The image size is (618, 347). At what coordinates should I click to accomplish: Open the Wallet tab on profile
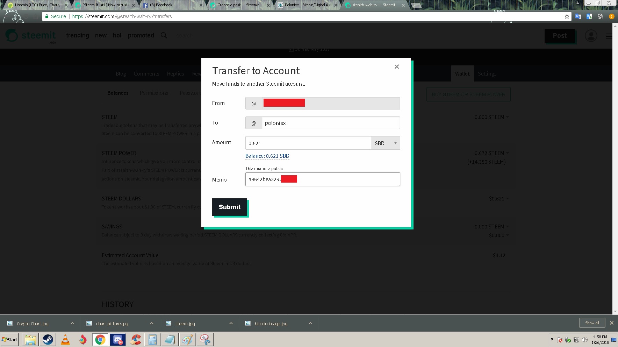pos(462,74)
